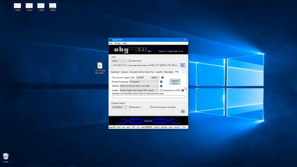Screen dimensions: 297x167
Task: Select the 2.PNG desktop file
Action: pyautogui.click(x=29, y=7)
